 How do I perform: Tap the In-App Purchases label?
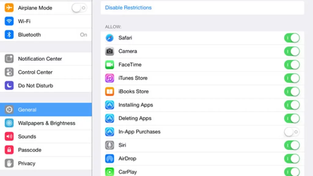coord(139,132)
